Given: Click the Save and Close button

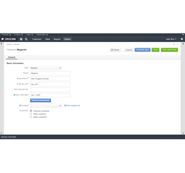Looking at the screenshot, I should pyautogui.click(x=169, y=50).
